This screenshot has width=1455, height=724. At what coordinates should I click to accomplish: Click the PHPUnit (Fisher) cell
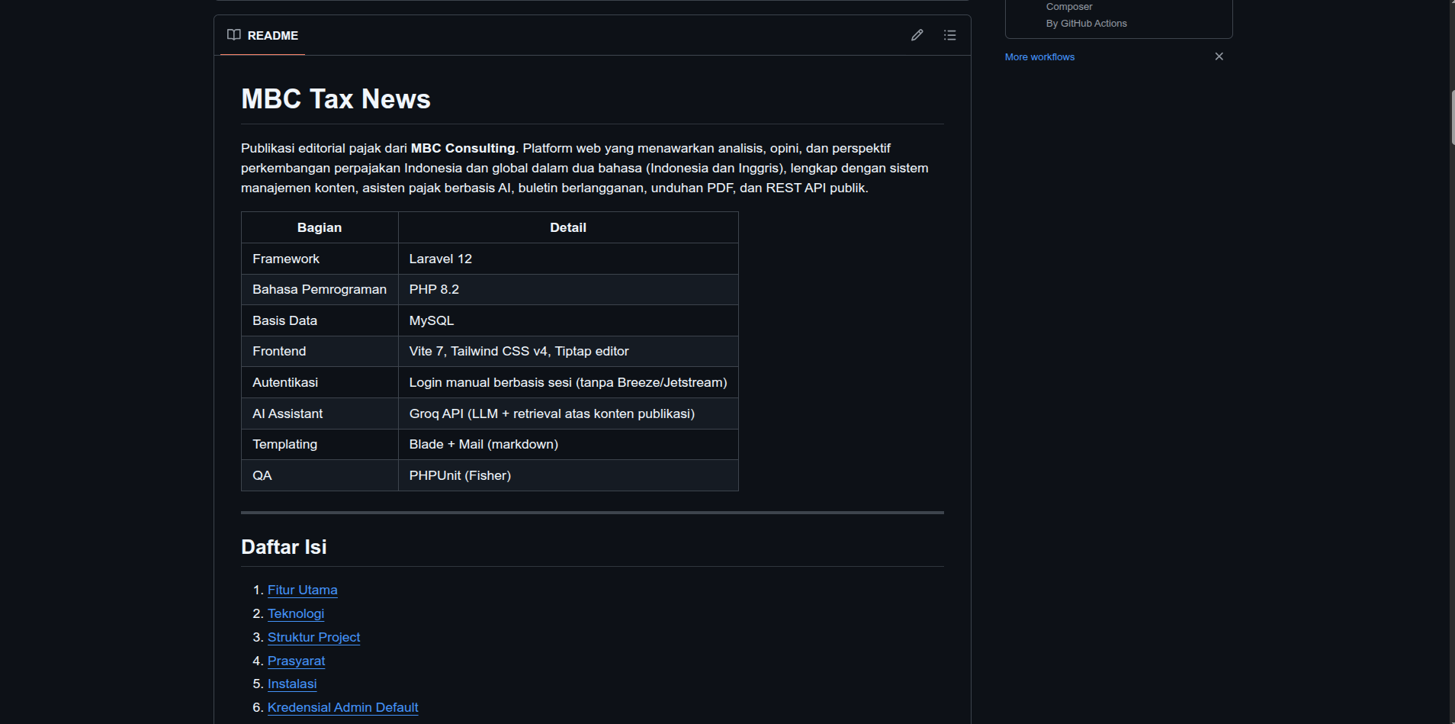click(568, 475)
